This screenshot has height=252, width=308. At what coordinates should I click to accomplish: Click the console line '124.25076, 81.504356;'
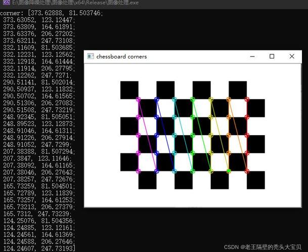tap(39, 221)
